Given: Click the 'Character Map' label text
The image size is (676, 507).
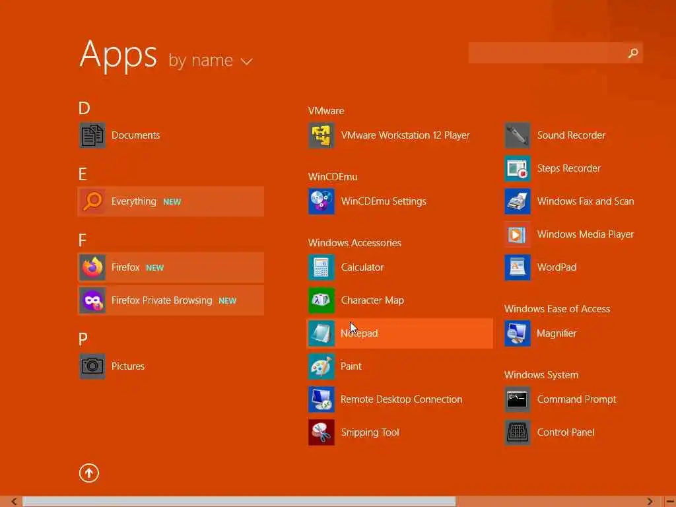Looking at the screenshot, I should tap(372, 300).
